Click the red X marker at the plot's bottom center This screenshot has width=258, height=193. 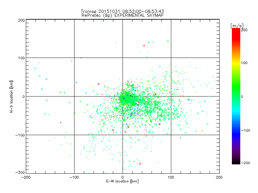pyautogui.click(x=140, y=164)
